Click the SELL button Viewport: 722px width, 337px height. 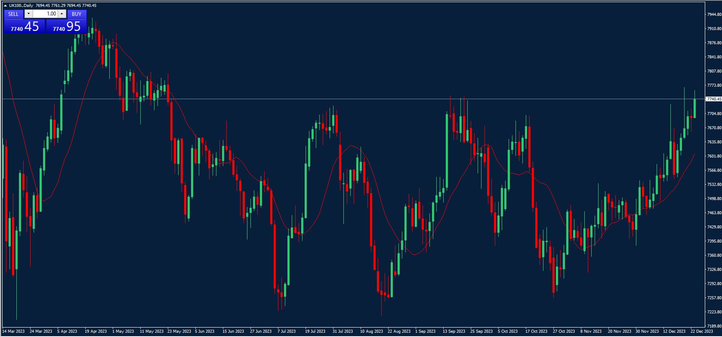click(x=13, y=14)
